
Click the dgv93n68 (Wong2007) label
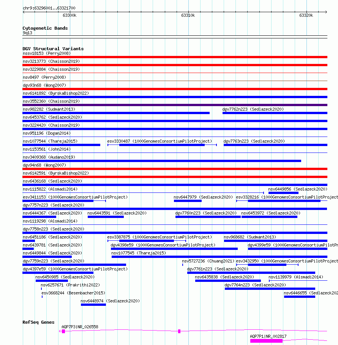[44, 85]
